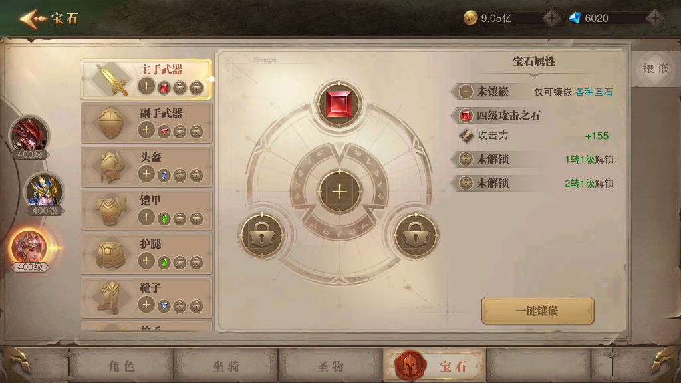Open the 头盔 helmet slot
This screenshot has width=681, height=383.
click(147, 166)
